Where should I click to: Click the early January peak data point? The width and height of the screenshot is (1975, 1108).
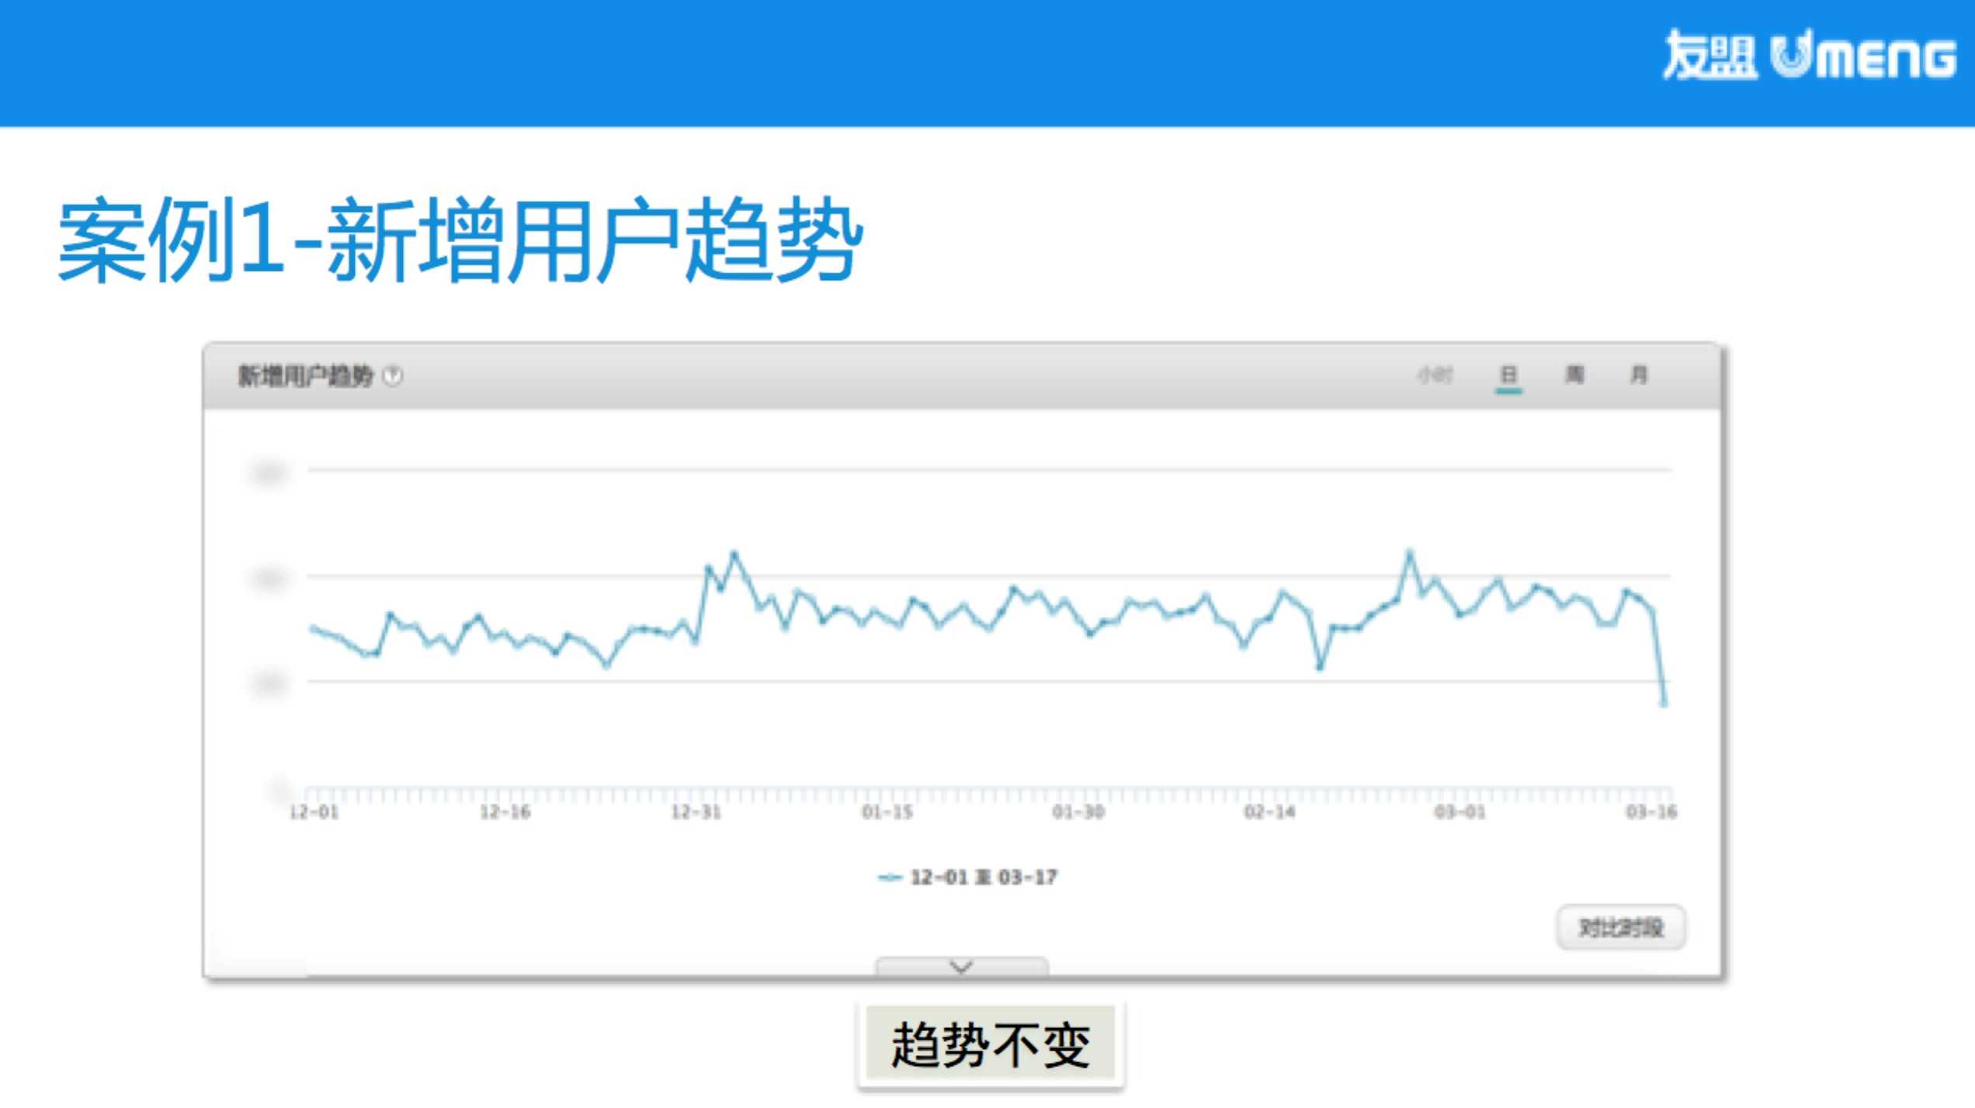click(734, 554)
